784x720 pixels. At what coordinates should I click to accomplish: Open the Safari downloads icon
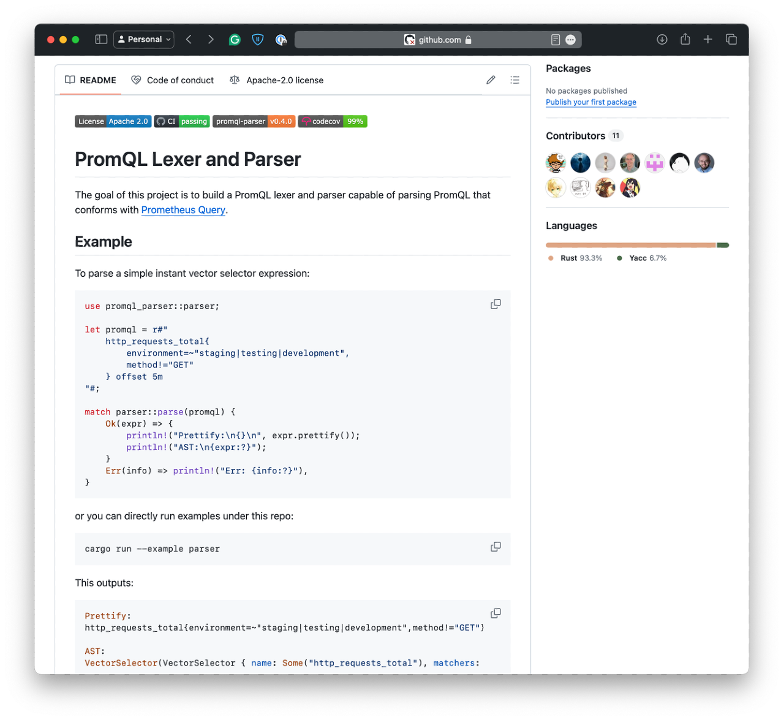pyautogui.click(x=662, y=39)
